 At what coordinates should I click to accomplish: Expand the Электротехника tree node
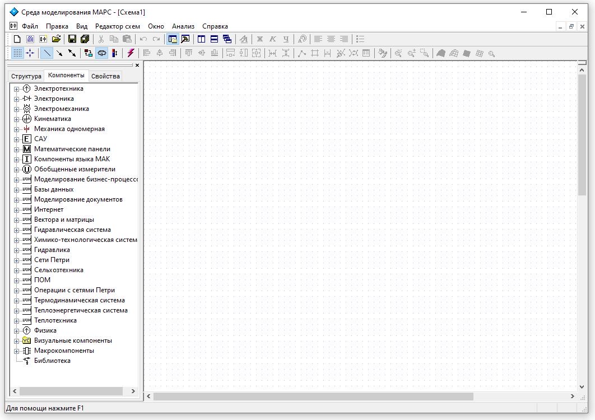pos(16,89)
